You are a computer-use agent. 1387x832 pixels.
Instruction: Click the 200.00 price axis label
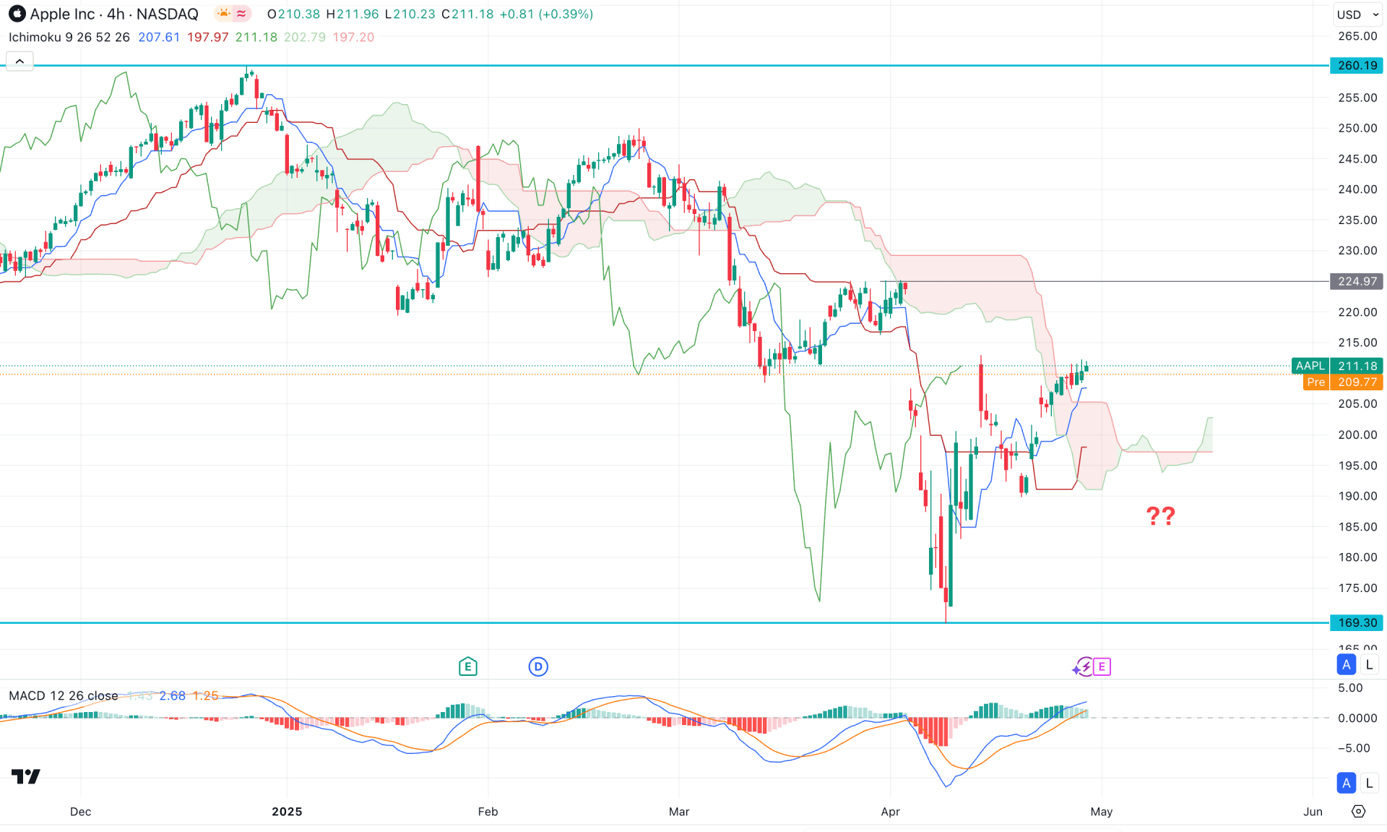pyautogui.click(x=1357, y=434)
